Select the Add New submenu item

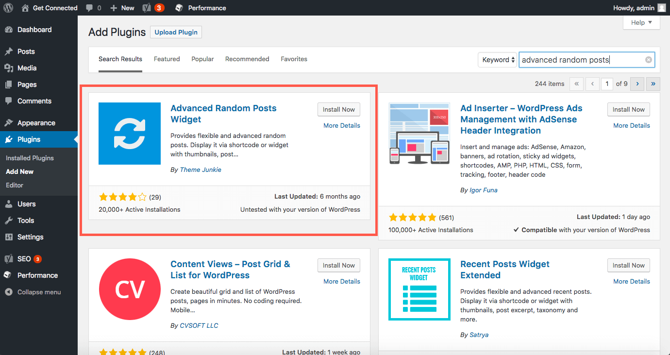coord(19,172)
